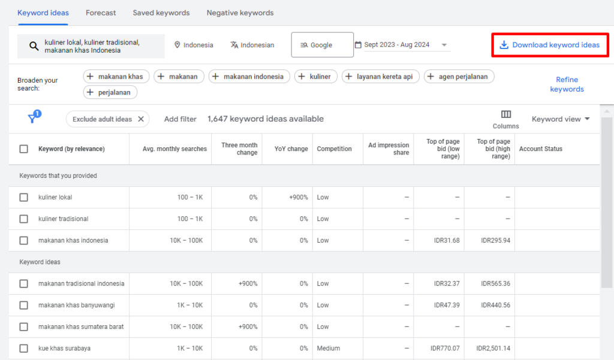The height and width of the screenshot is (360, 614).
Task: Open the Sept 2023 - Aug 2024 date selector
Action: pos(402,44)
